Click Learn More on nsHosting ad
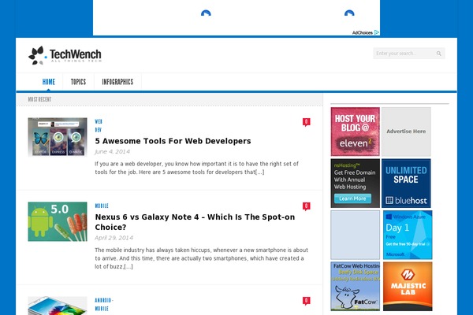 [352, 198]
